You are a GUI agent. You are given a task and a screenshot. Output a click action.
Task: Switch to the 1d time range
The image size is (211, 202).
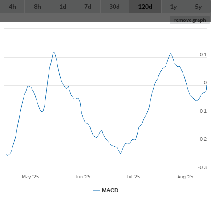click(63, 7)
